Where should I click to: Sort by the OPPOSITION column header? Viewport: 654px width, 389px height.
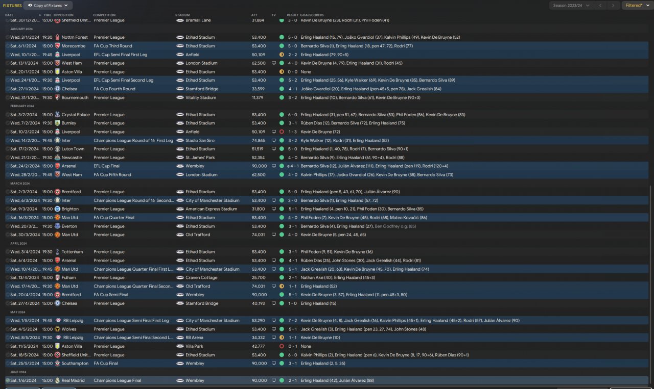pyautogui.click(x=63, y=15)
